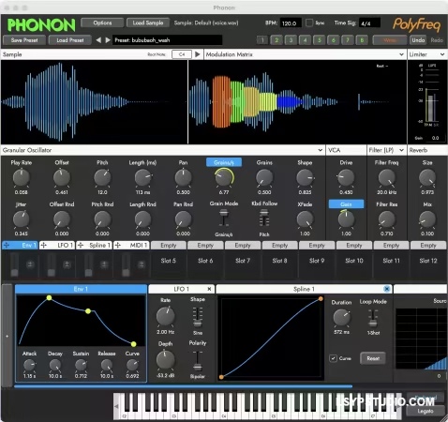Click the Time Sig 4/4 field

click(369, 23)
